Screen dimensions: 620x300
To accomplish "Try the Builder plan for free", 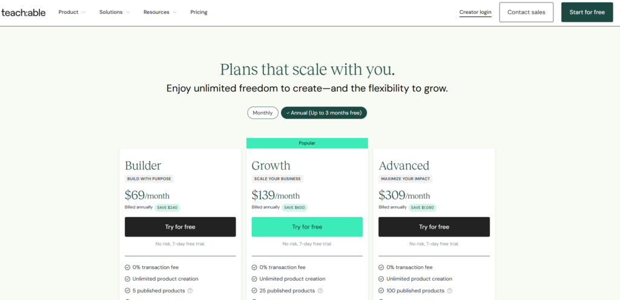I will (x=180, y=227).
